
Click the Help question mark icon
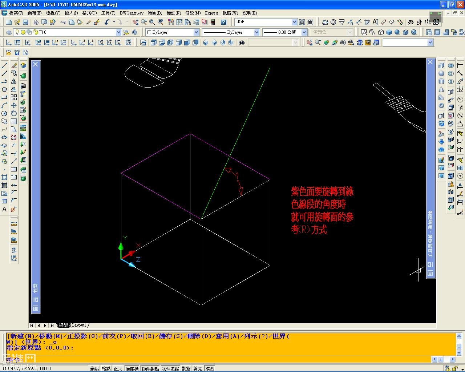[x=223, y=22]
